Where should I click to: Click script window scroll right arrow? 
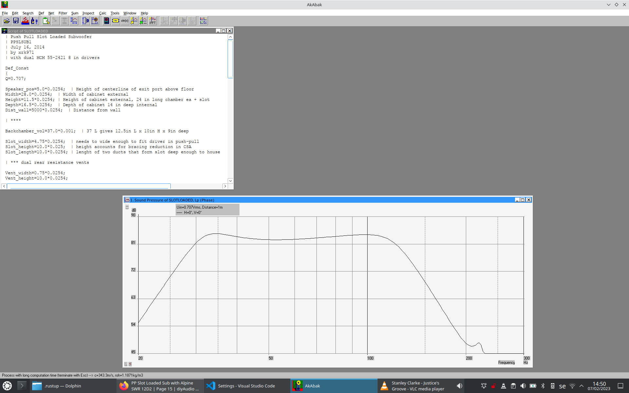225,186
